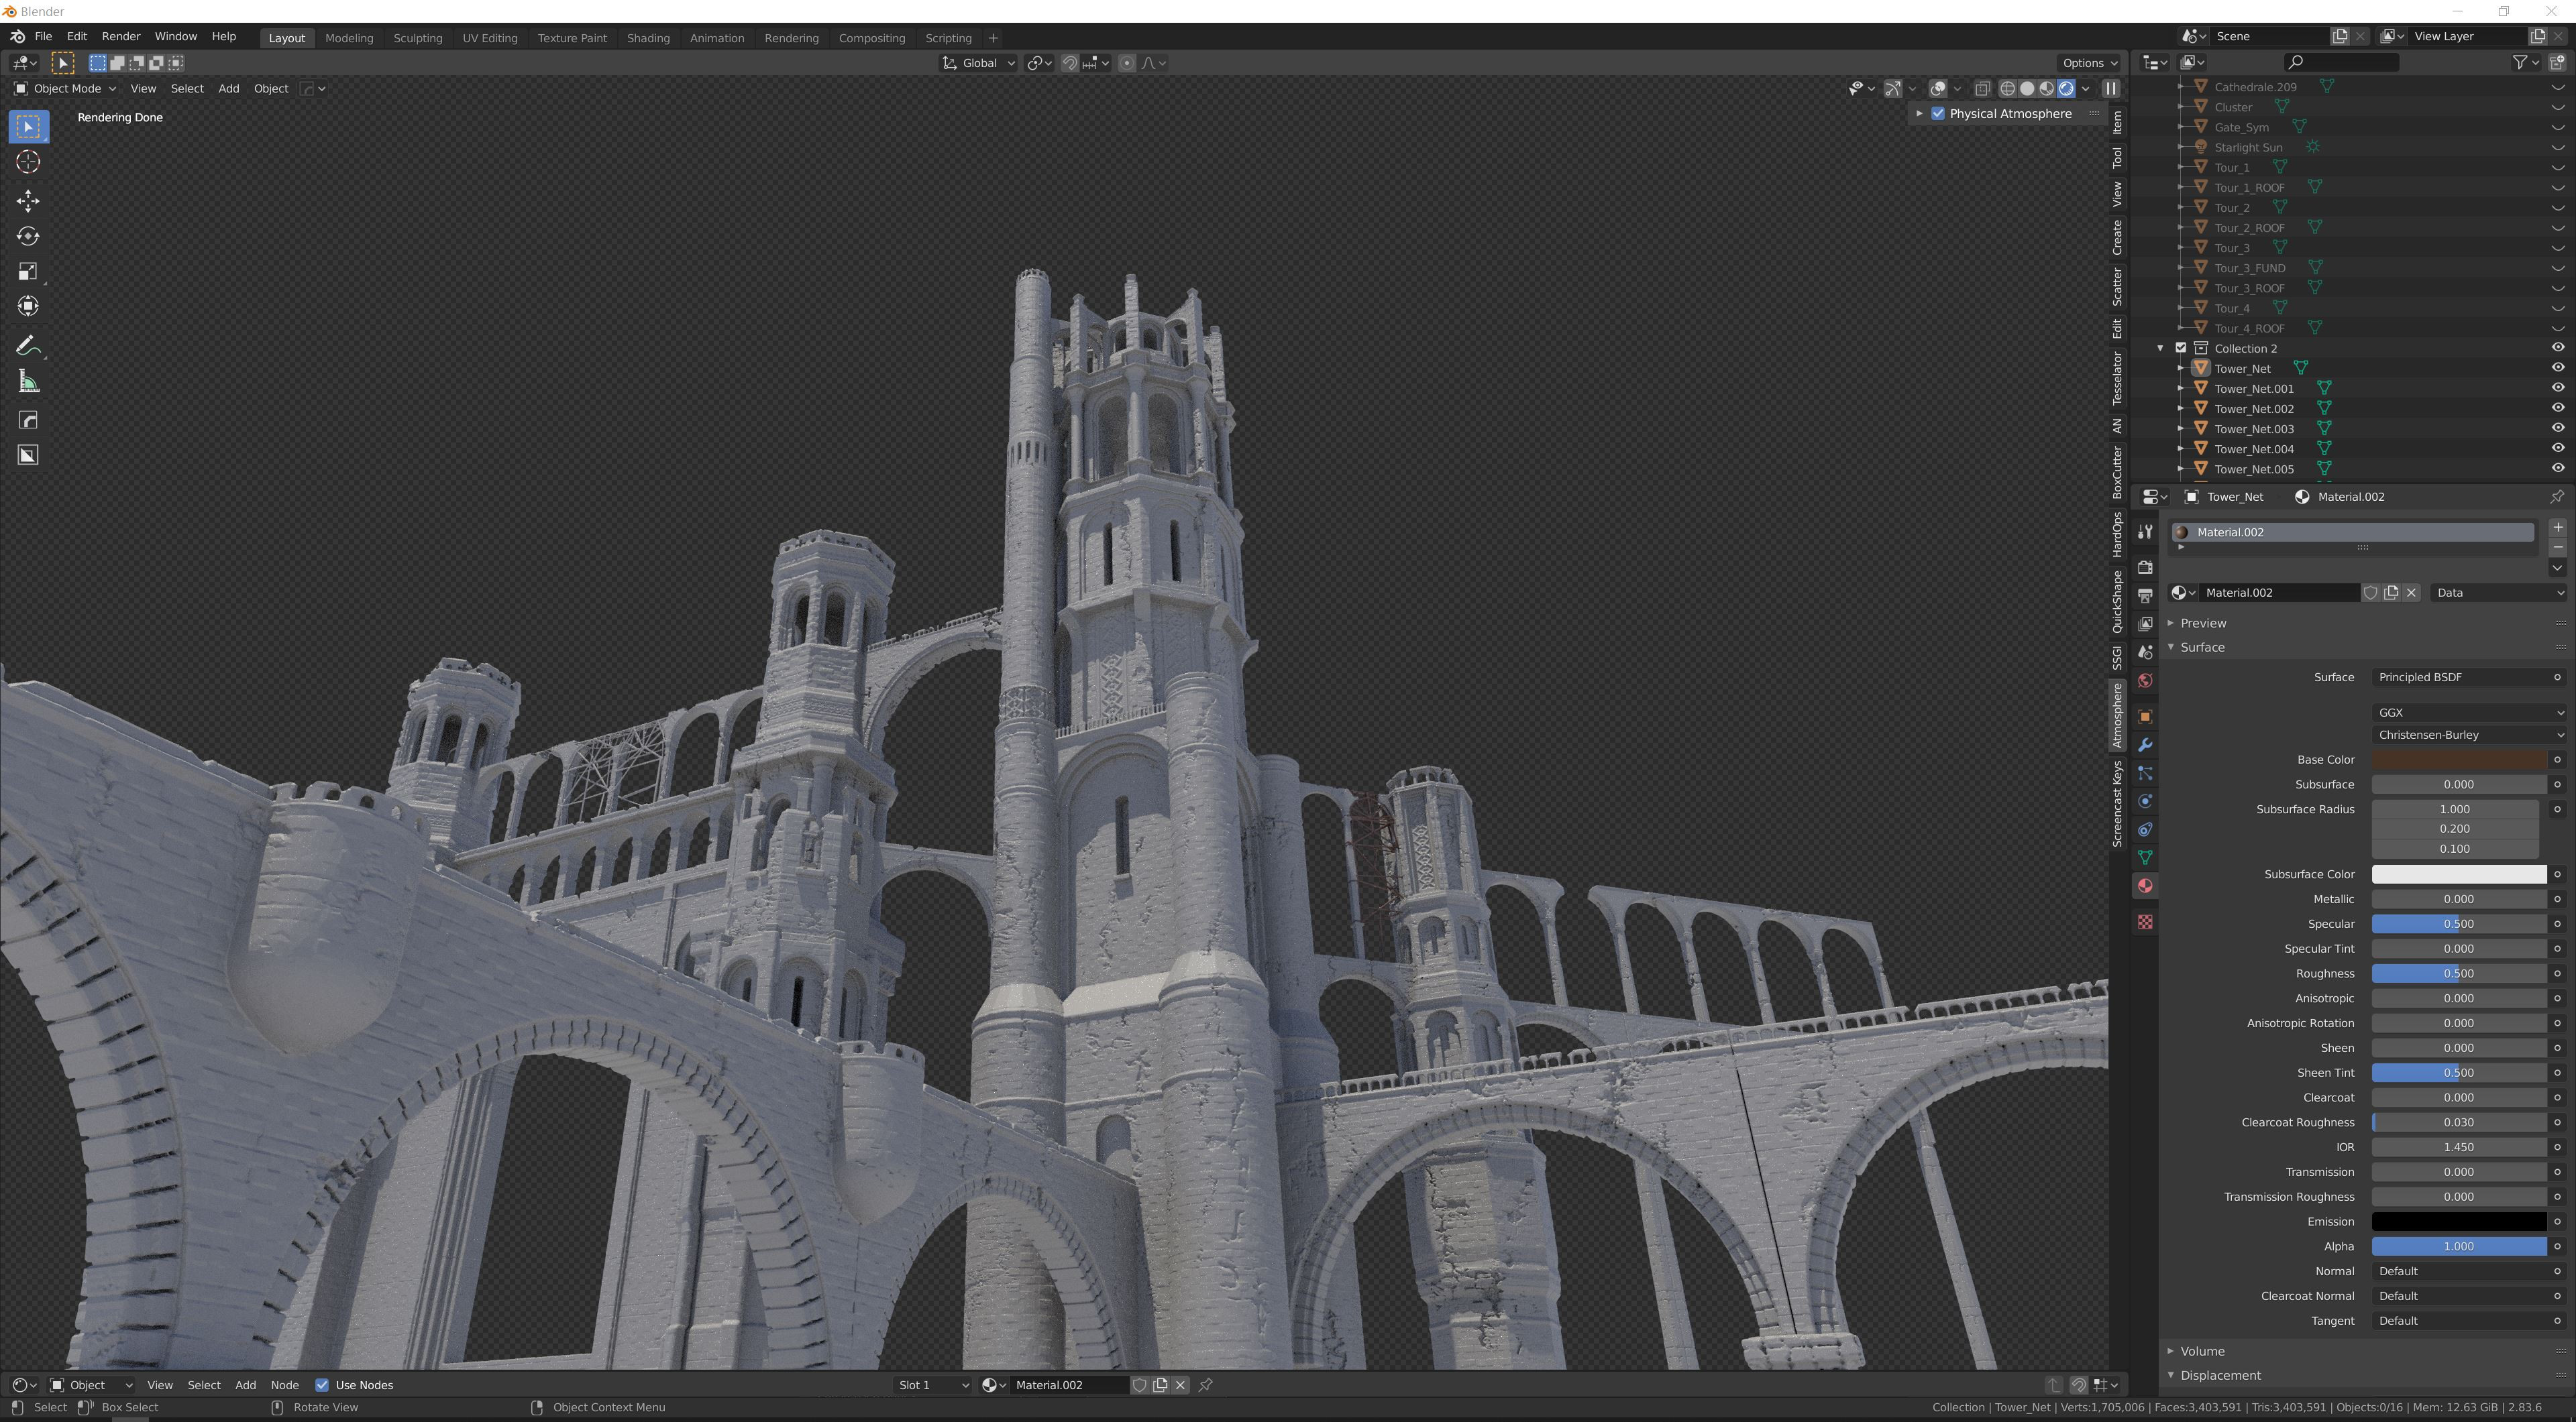This screenshot has height=1422, width=2576.
Task: Open the Object Mode dropdown
Action: [x=65, y=89]
